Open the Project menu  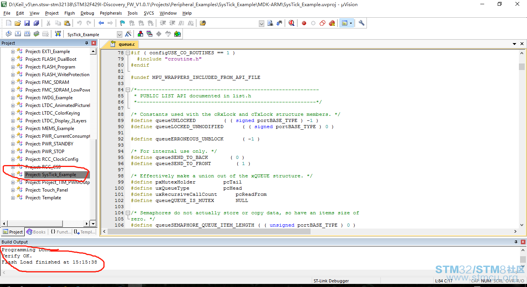[52, 13]
